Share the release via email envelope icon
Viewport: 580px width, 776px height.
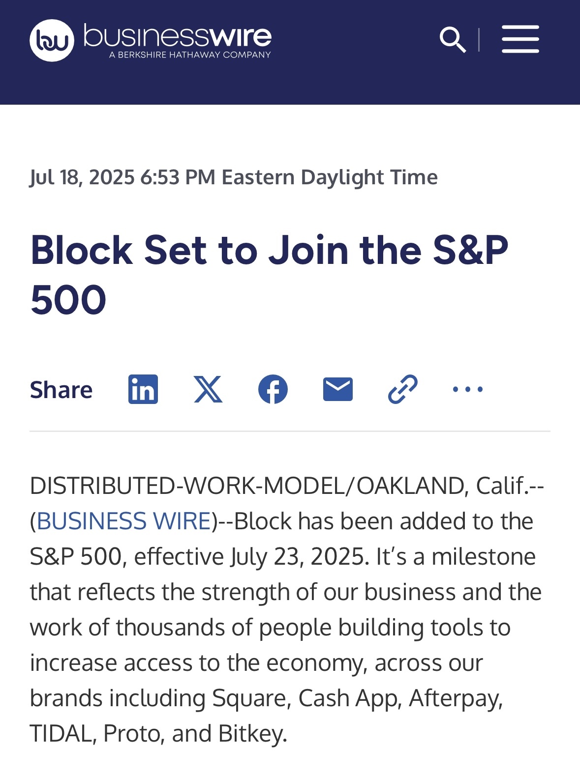coord(338,389)
